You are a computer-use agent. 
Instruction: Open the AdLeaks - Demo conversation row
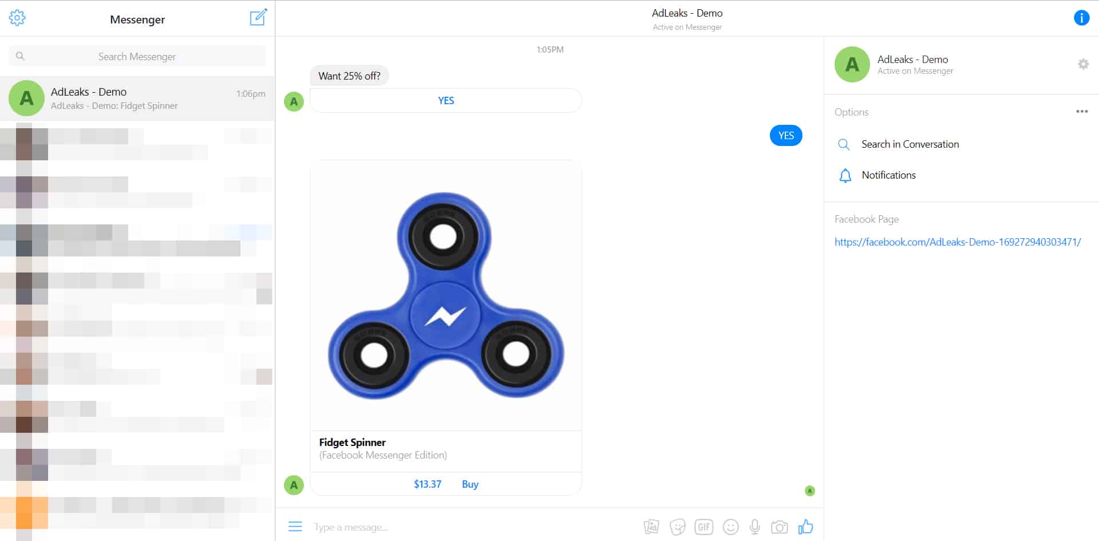(x=137, y=98)
